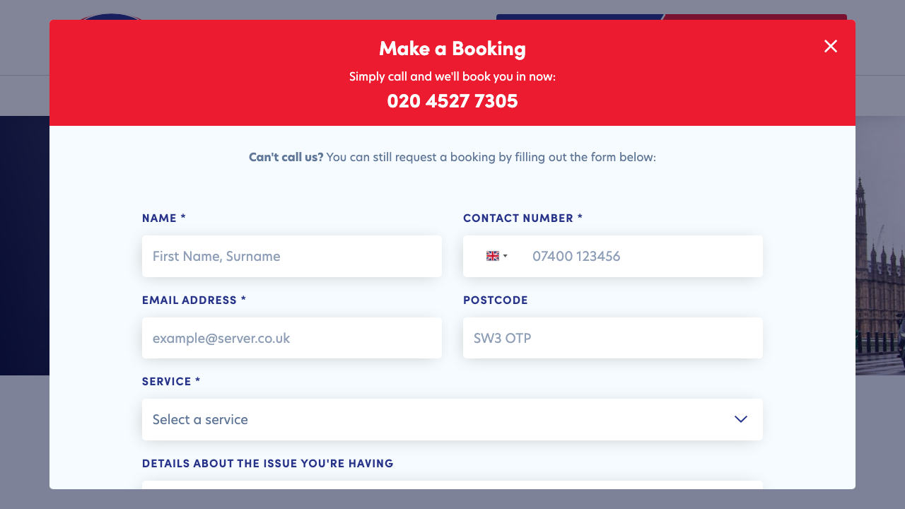Click the phone number 020 4527 7305
The image size is (905, 509).
(452, 101)
